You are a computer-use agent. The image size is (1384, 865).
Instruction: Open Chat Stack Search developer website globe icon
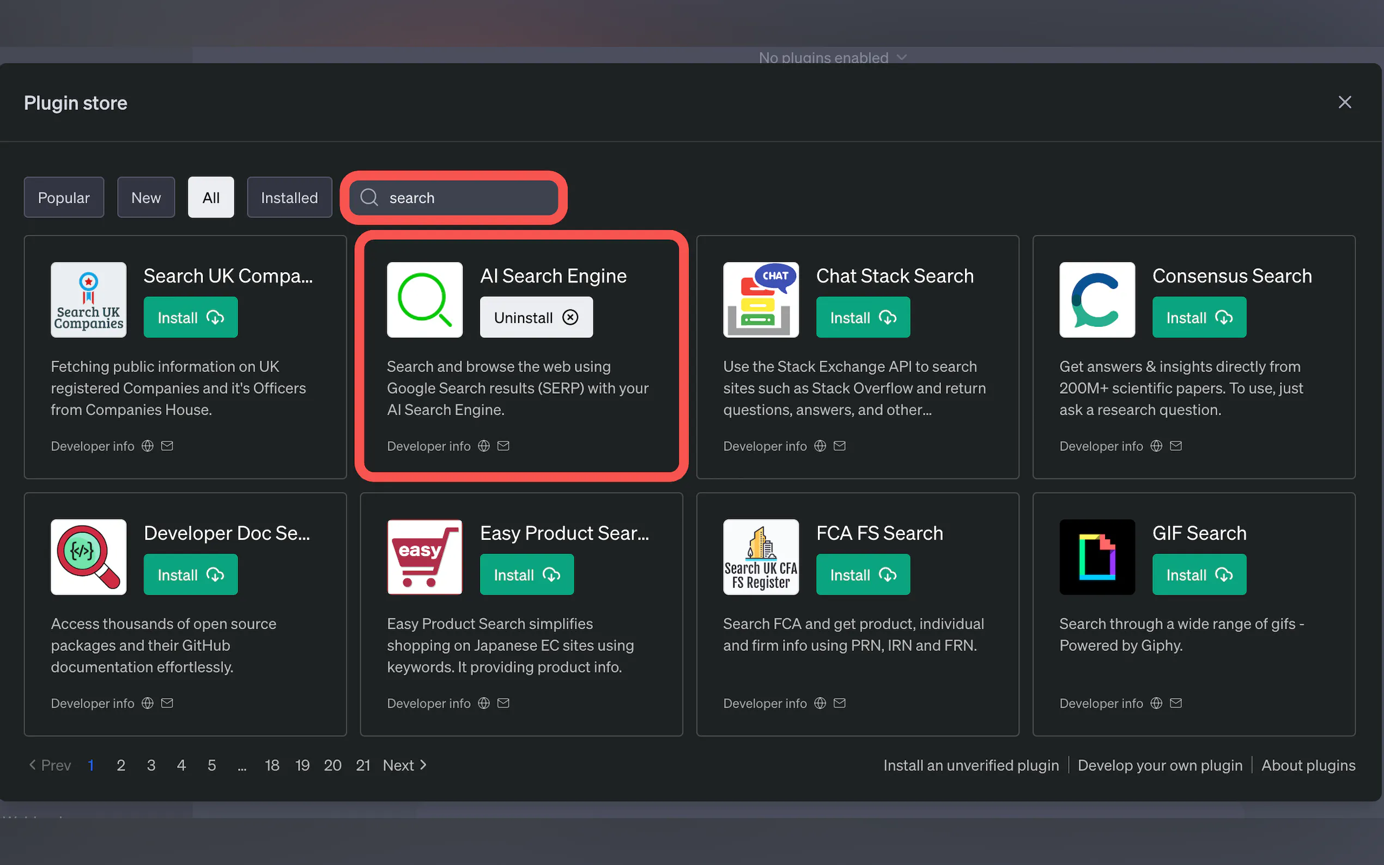pyautogui.click(x=820, y=446)
